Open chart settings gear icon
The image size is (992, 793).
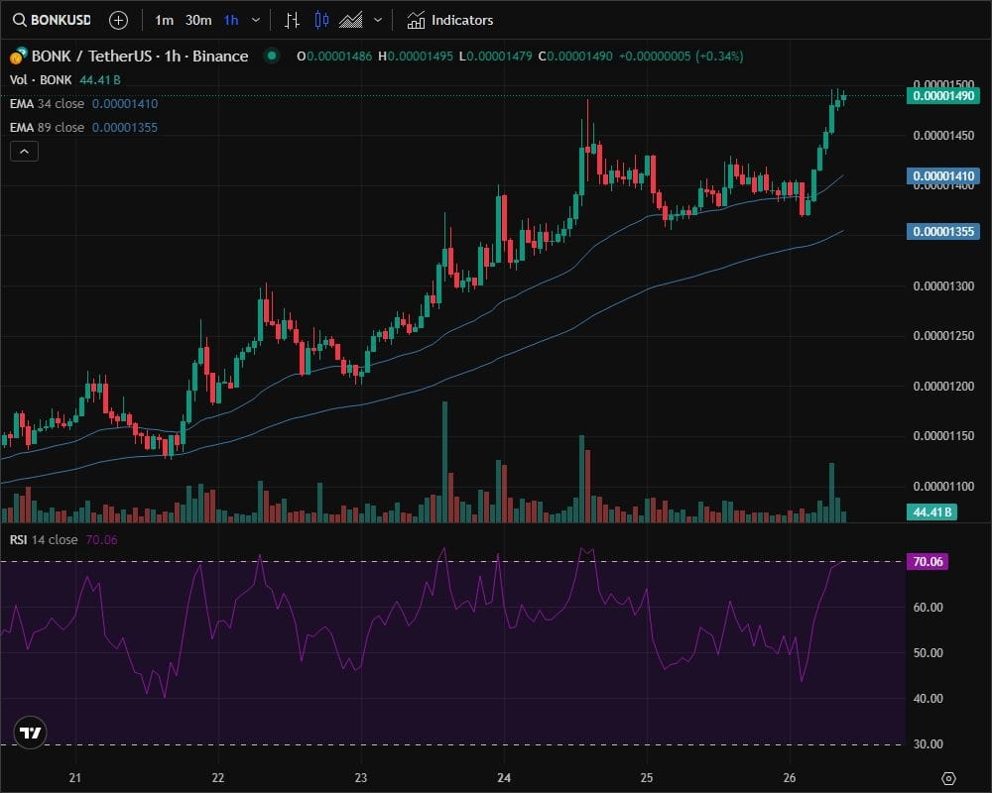948,778
